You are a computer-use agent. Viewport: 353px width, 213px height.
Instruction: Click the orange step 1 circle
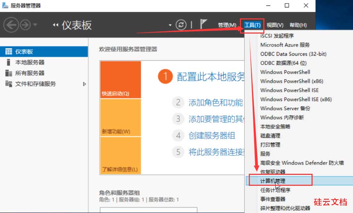[x=165, y=76]
